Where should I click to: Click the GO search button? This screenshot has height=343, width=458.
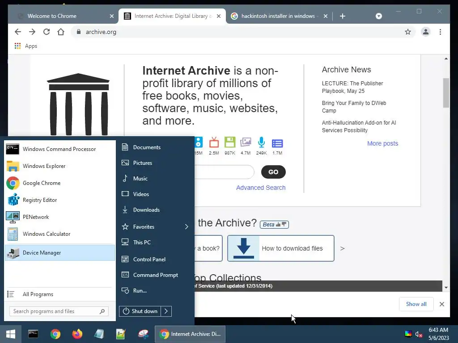click(x=273, y=172)
